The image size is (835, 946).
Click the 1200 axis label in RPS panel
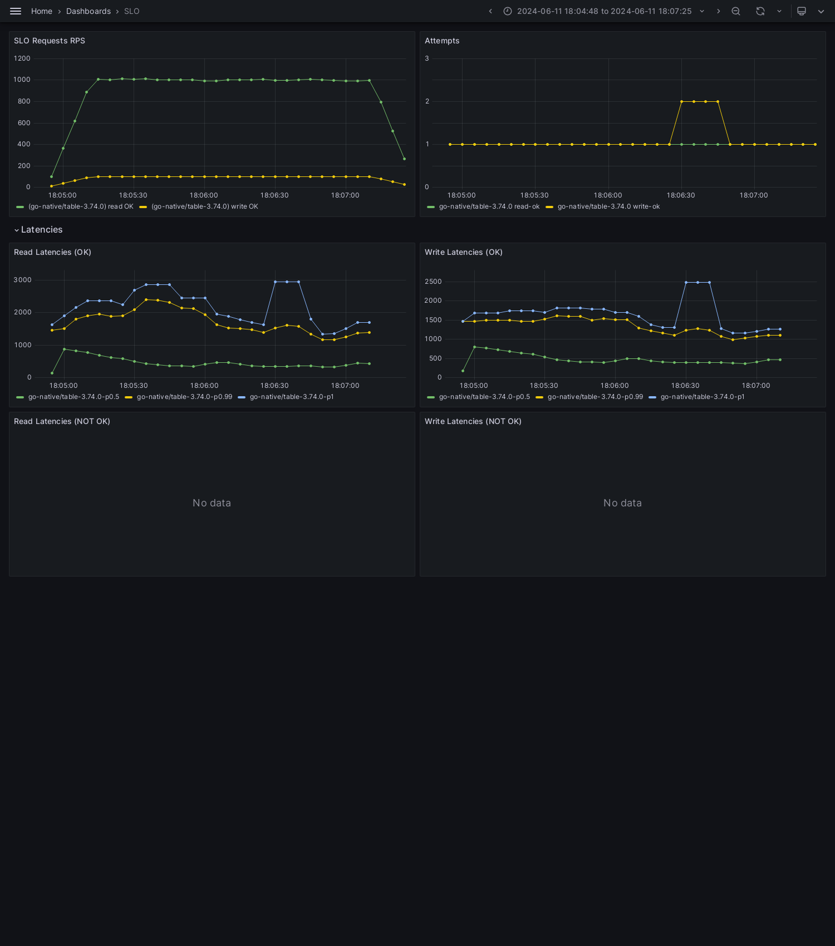tap(22, 58)
